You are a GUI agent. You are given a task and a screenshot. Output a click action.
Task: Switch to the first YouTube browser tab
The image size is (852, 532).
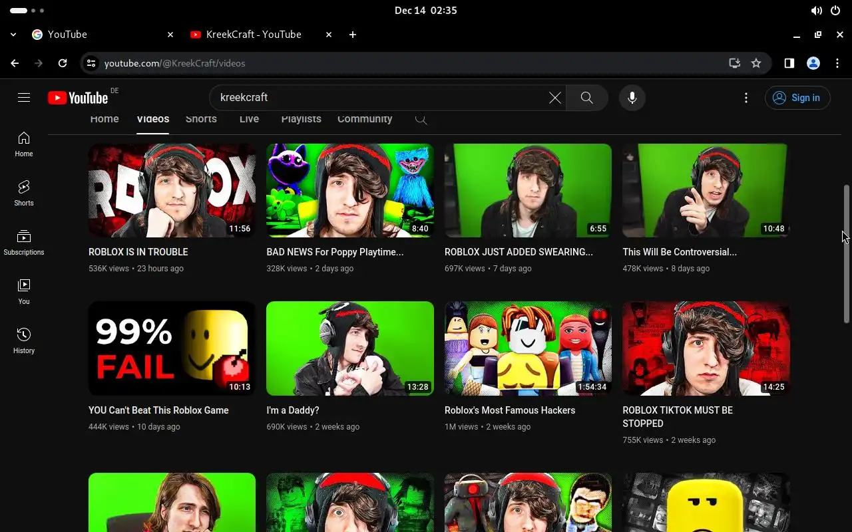click(103, 35)
